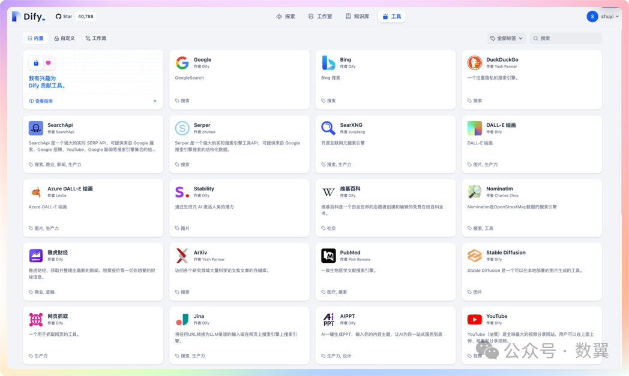Open the AIPPT card title

[x=348, y=316]
